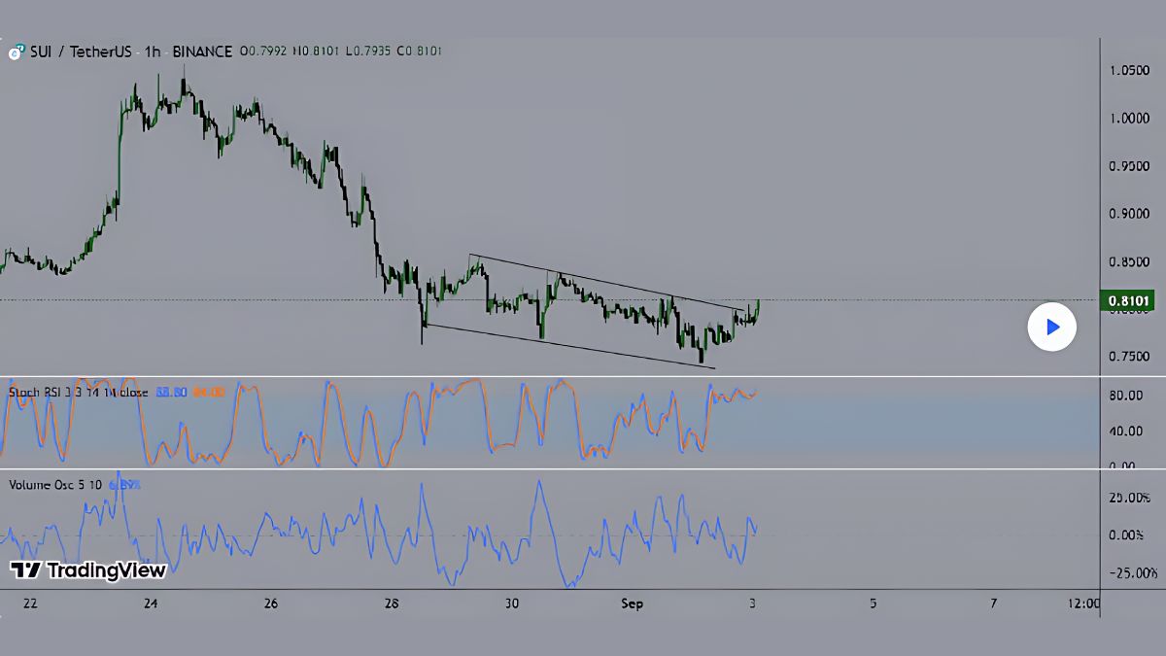The height and width of the screenshot is (656, 1166).
Task: Click the date label 30 on time axis
Action: (x=512, y=604)
